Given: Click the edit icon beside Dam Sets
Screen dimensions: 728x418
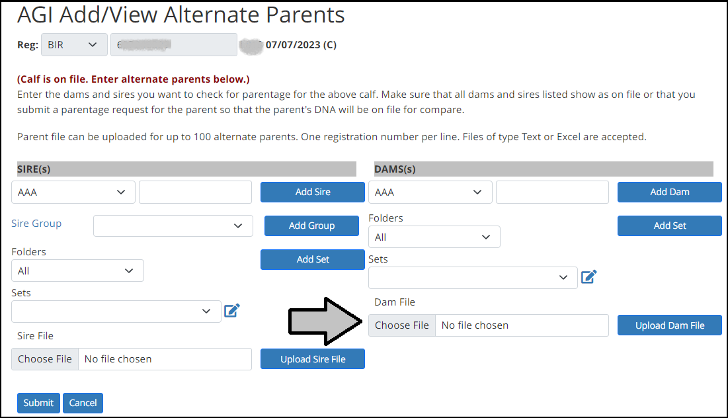Looking at the screenshot, I should tap(588, 277).
